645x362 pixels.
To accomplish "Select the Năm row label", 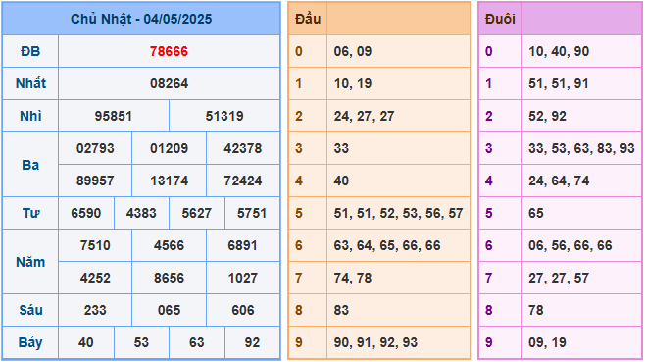I will pyautogui.click(x=30, y=262).
